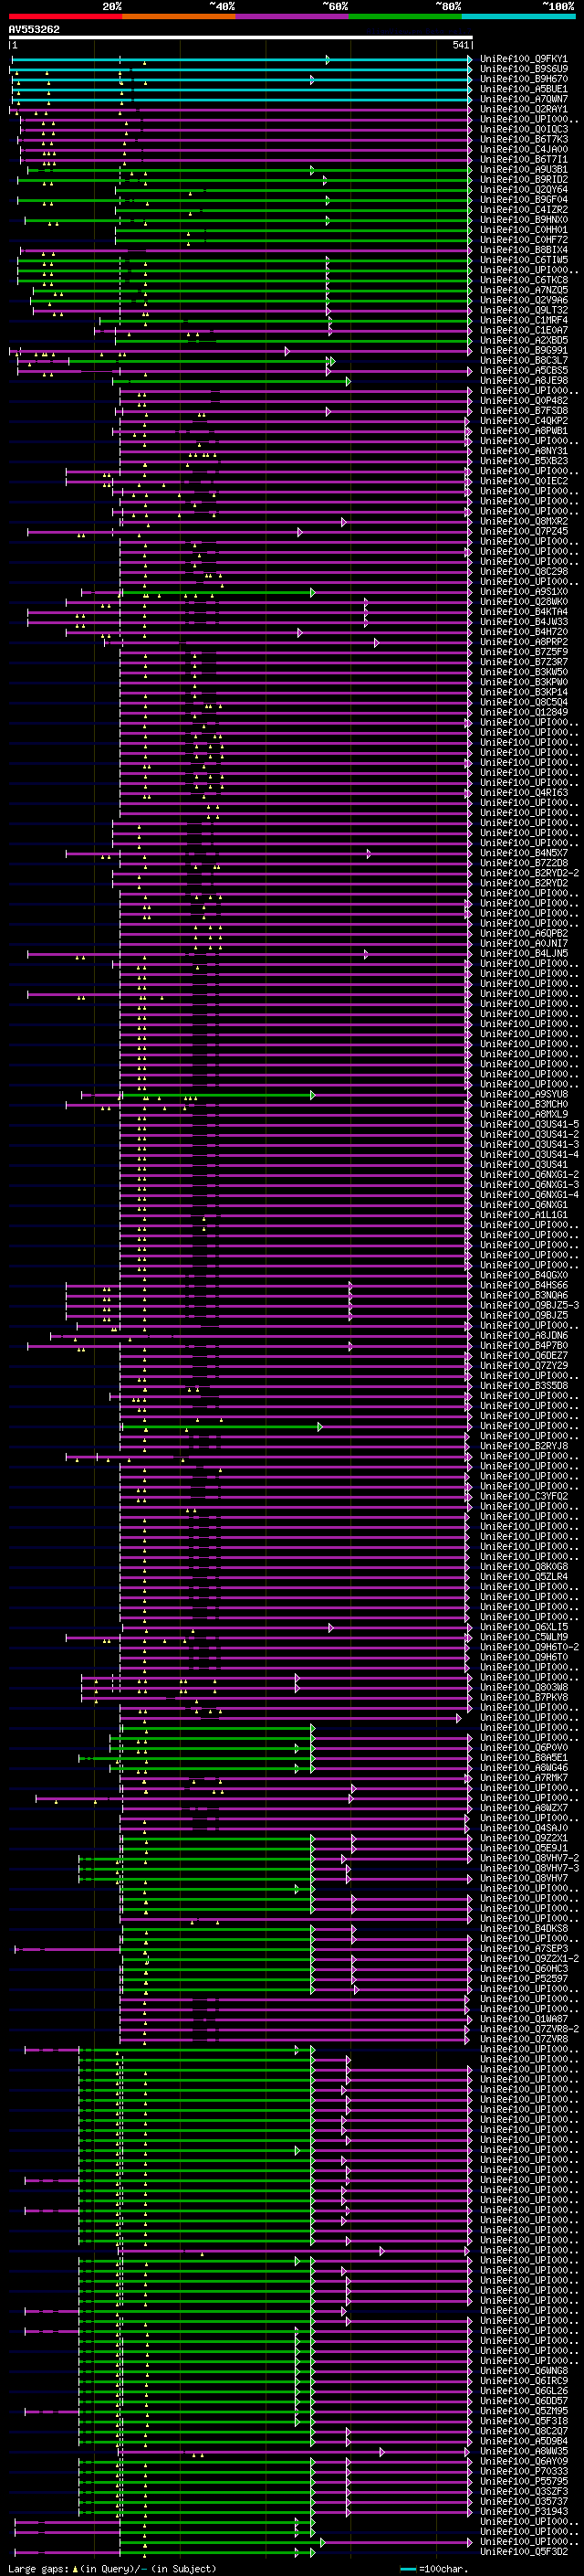The image size is (584, 2576).
Task: Select the UniRef100_B4KTA4 label
Action: (523, 612)
